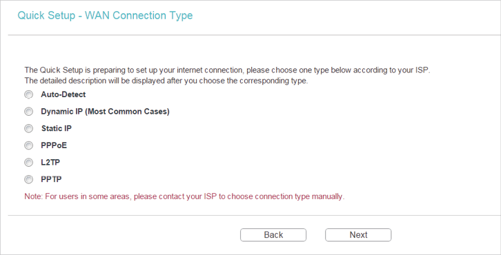Screen dimensions: 501x255
Task: Click the detailed description sentence
Action: [166, 81]
